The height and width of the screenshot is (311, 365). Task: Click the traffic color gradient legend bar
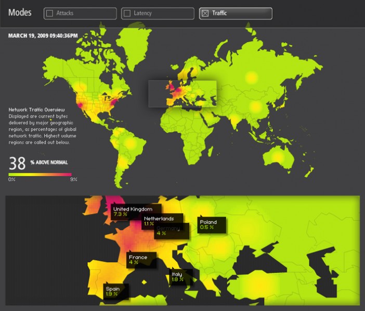[43, 175]
